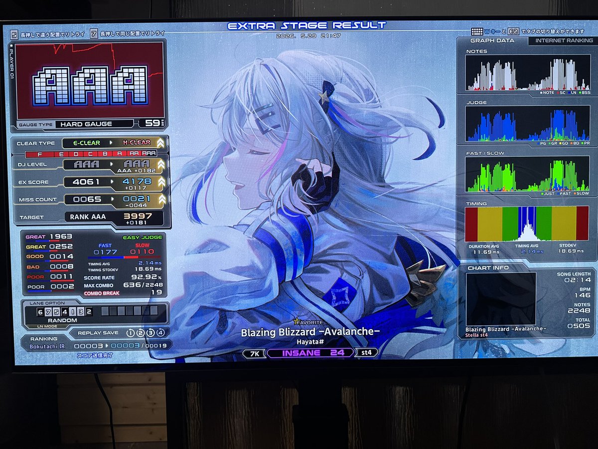The height and width of the screenshot is (449, 598).
Task: Click the up arrows in the MISS COUNT row
Action: [x=162, y=200]
